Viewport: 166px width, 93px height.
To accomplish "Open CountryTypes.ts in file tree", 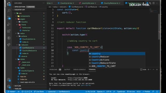I will [x=27, y=71].
